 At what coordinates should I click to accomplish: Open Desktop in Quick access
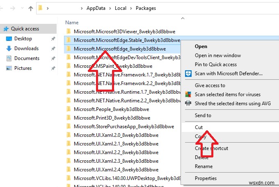point(23,39)
